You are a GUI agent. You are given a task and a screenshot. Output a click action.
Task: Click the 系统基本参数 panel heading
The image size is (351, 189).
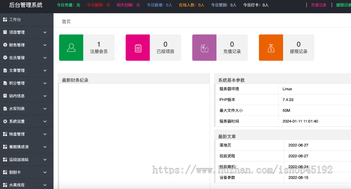(231, 80)
